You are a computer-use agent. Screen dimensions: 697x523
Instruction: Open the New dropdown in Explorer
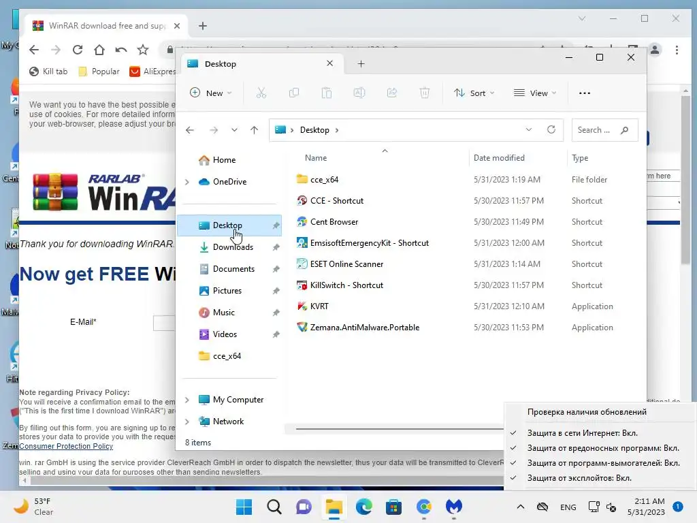(211, 93)
